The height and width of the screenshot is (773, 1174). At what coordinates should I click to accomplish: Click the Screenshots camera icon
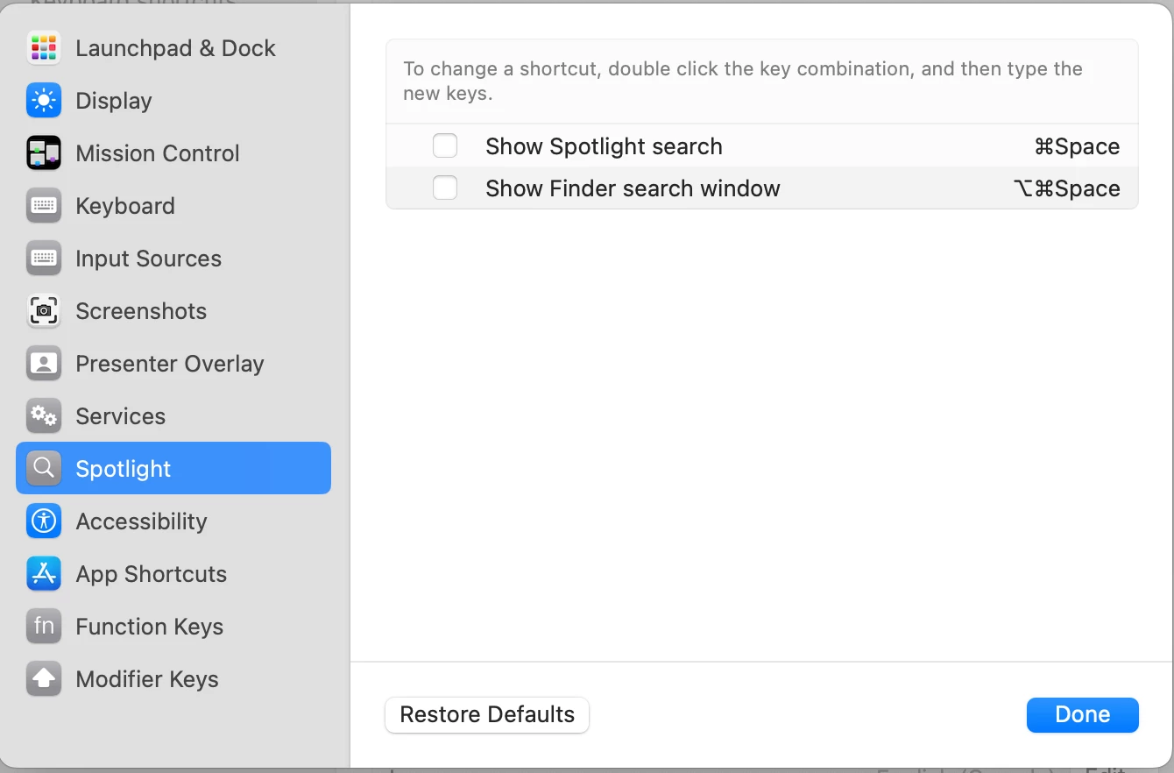[x=44, y=311]
